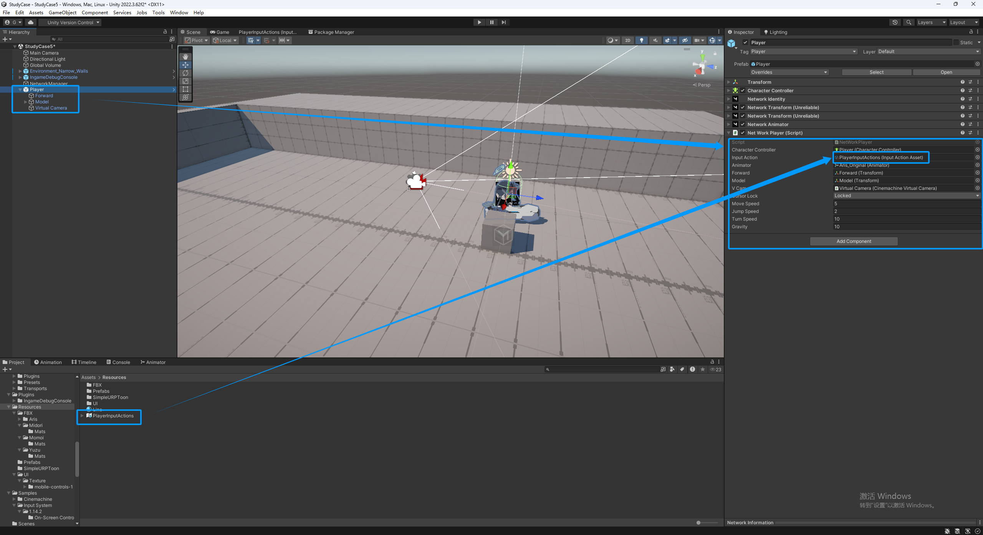Click the Add Component button
Screen dimensions: 983x535
coord(854,241)
